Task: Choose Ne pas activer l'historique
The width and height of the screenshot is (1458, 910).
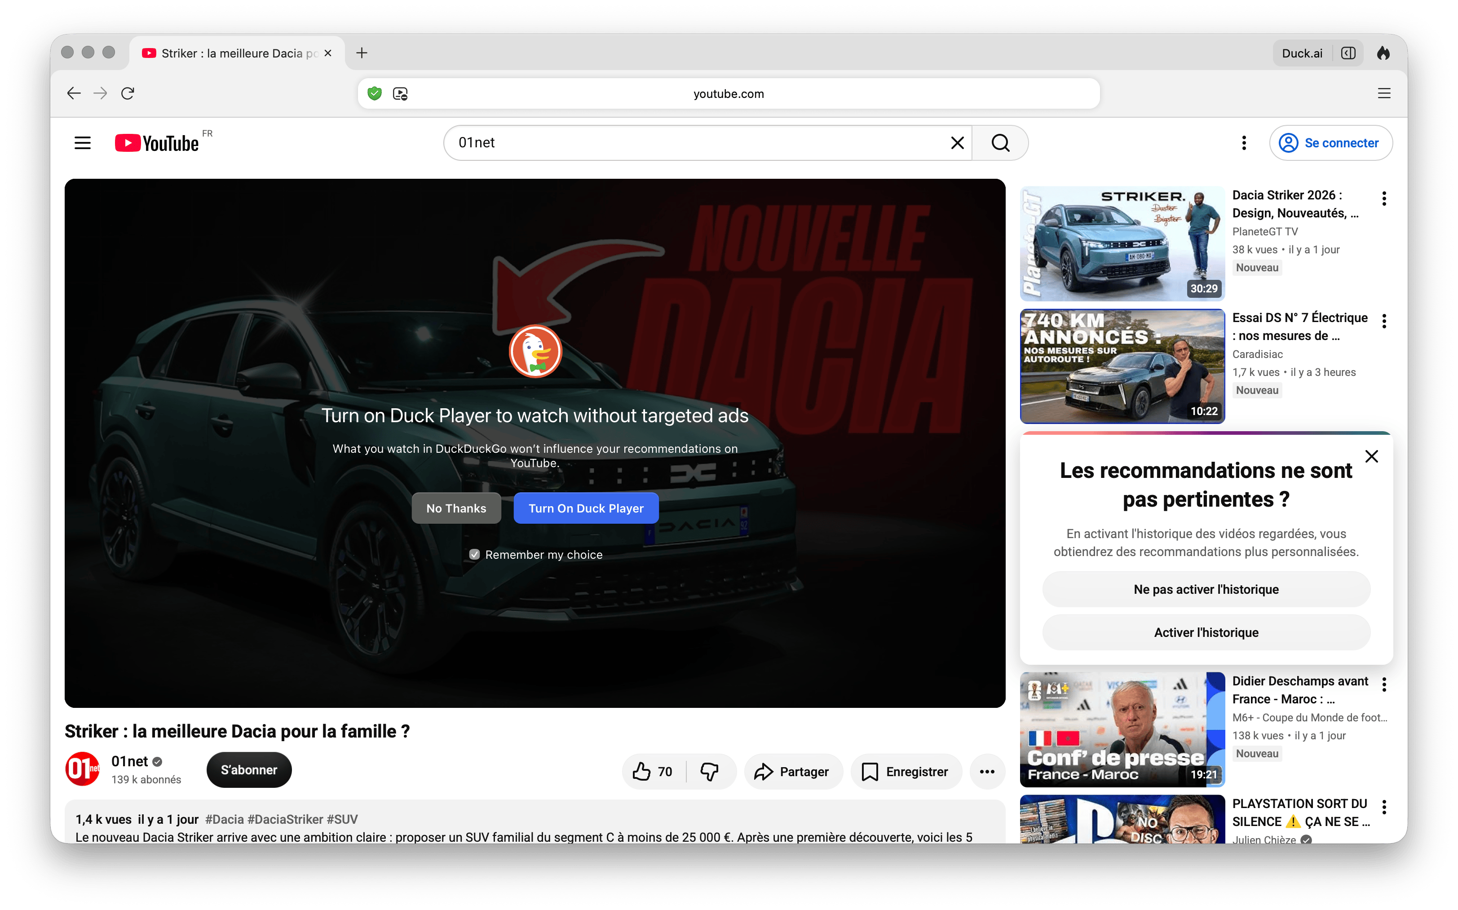Action: [1206, 589]
